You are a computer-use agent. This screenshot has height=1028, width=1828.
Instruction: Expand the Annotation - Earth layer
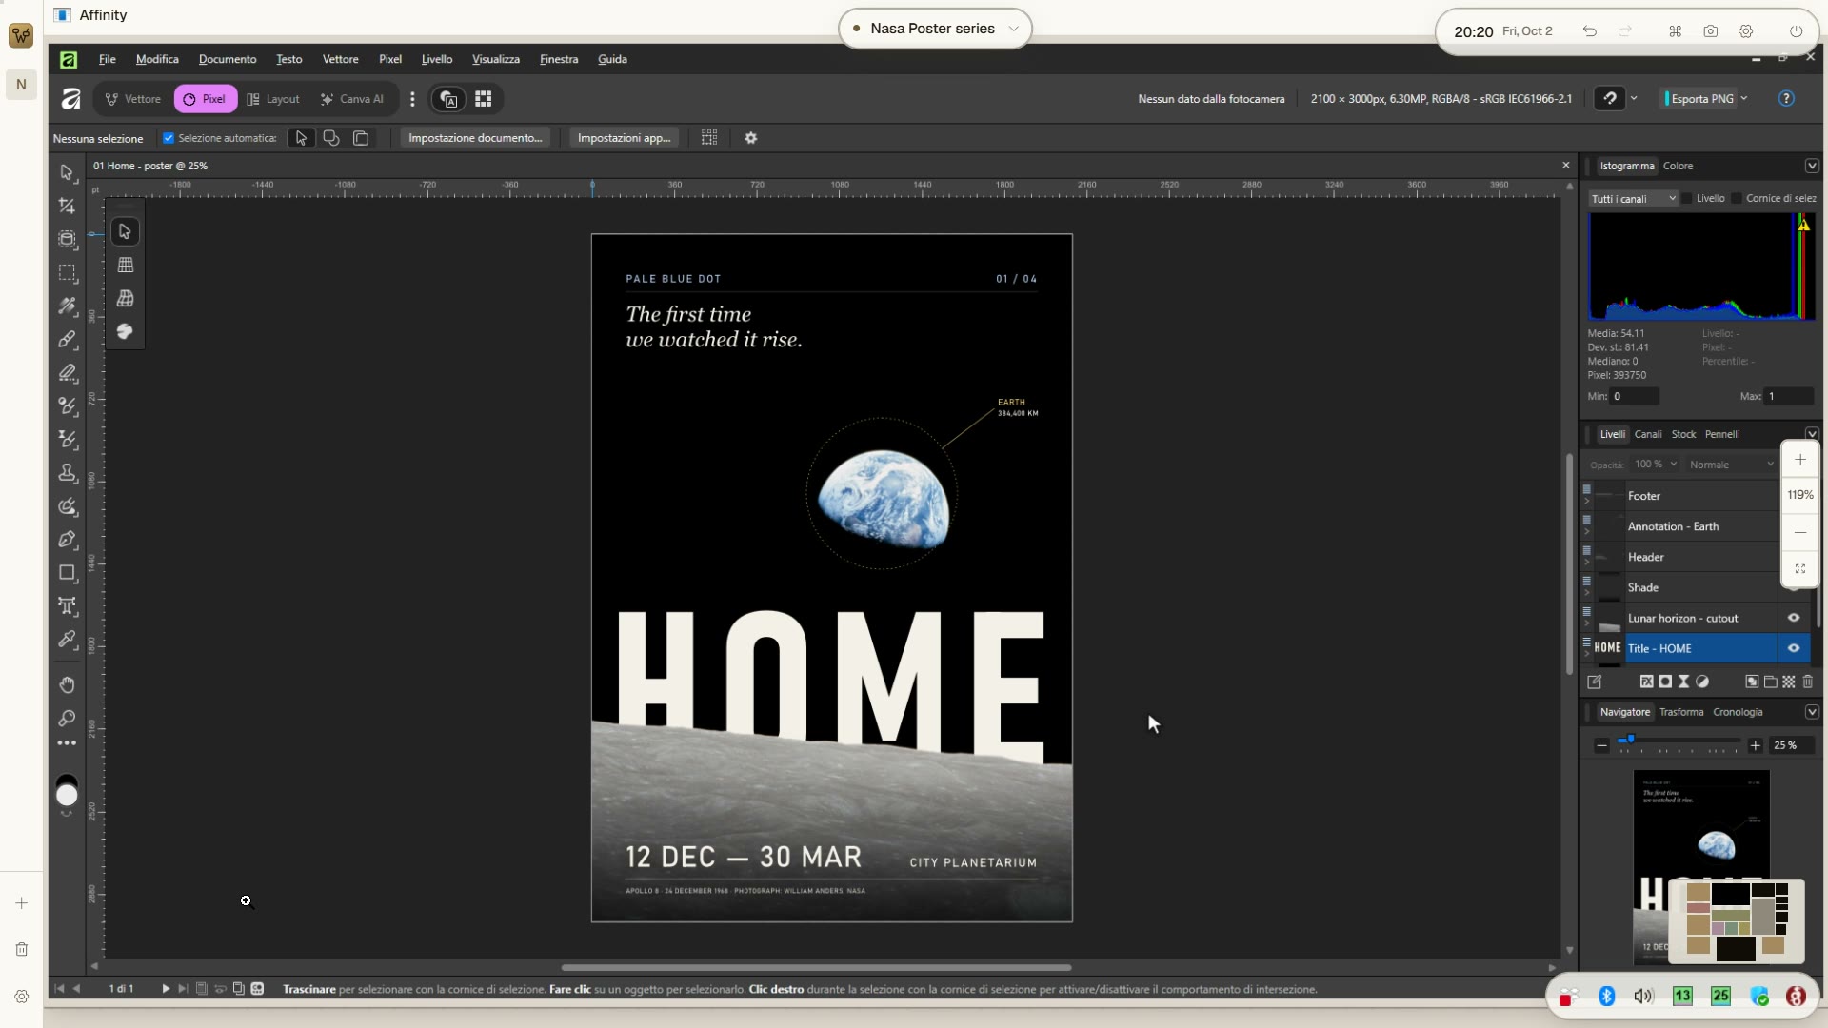click(x=1587, y=531)
